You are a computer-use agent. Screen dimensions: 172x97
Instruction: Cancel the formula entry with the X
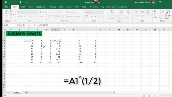pyautogui.click(x=24, y=25)
